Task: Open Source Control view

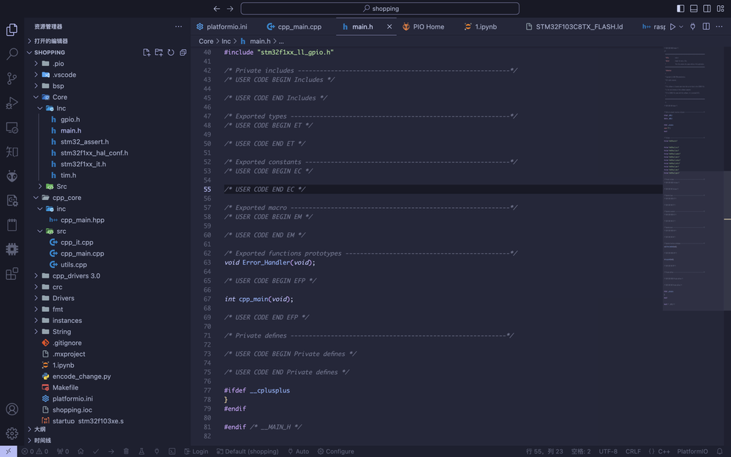Action: 12,78
